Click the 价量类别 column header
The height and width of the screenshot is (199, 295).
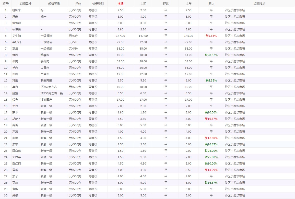(x=98, y=4)
